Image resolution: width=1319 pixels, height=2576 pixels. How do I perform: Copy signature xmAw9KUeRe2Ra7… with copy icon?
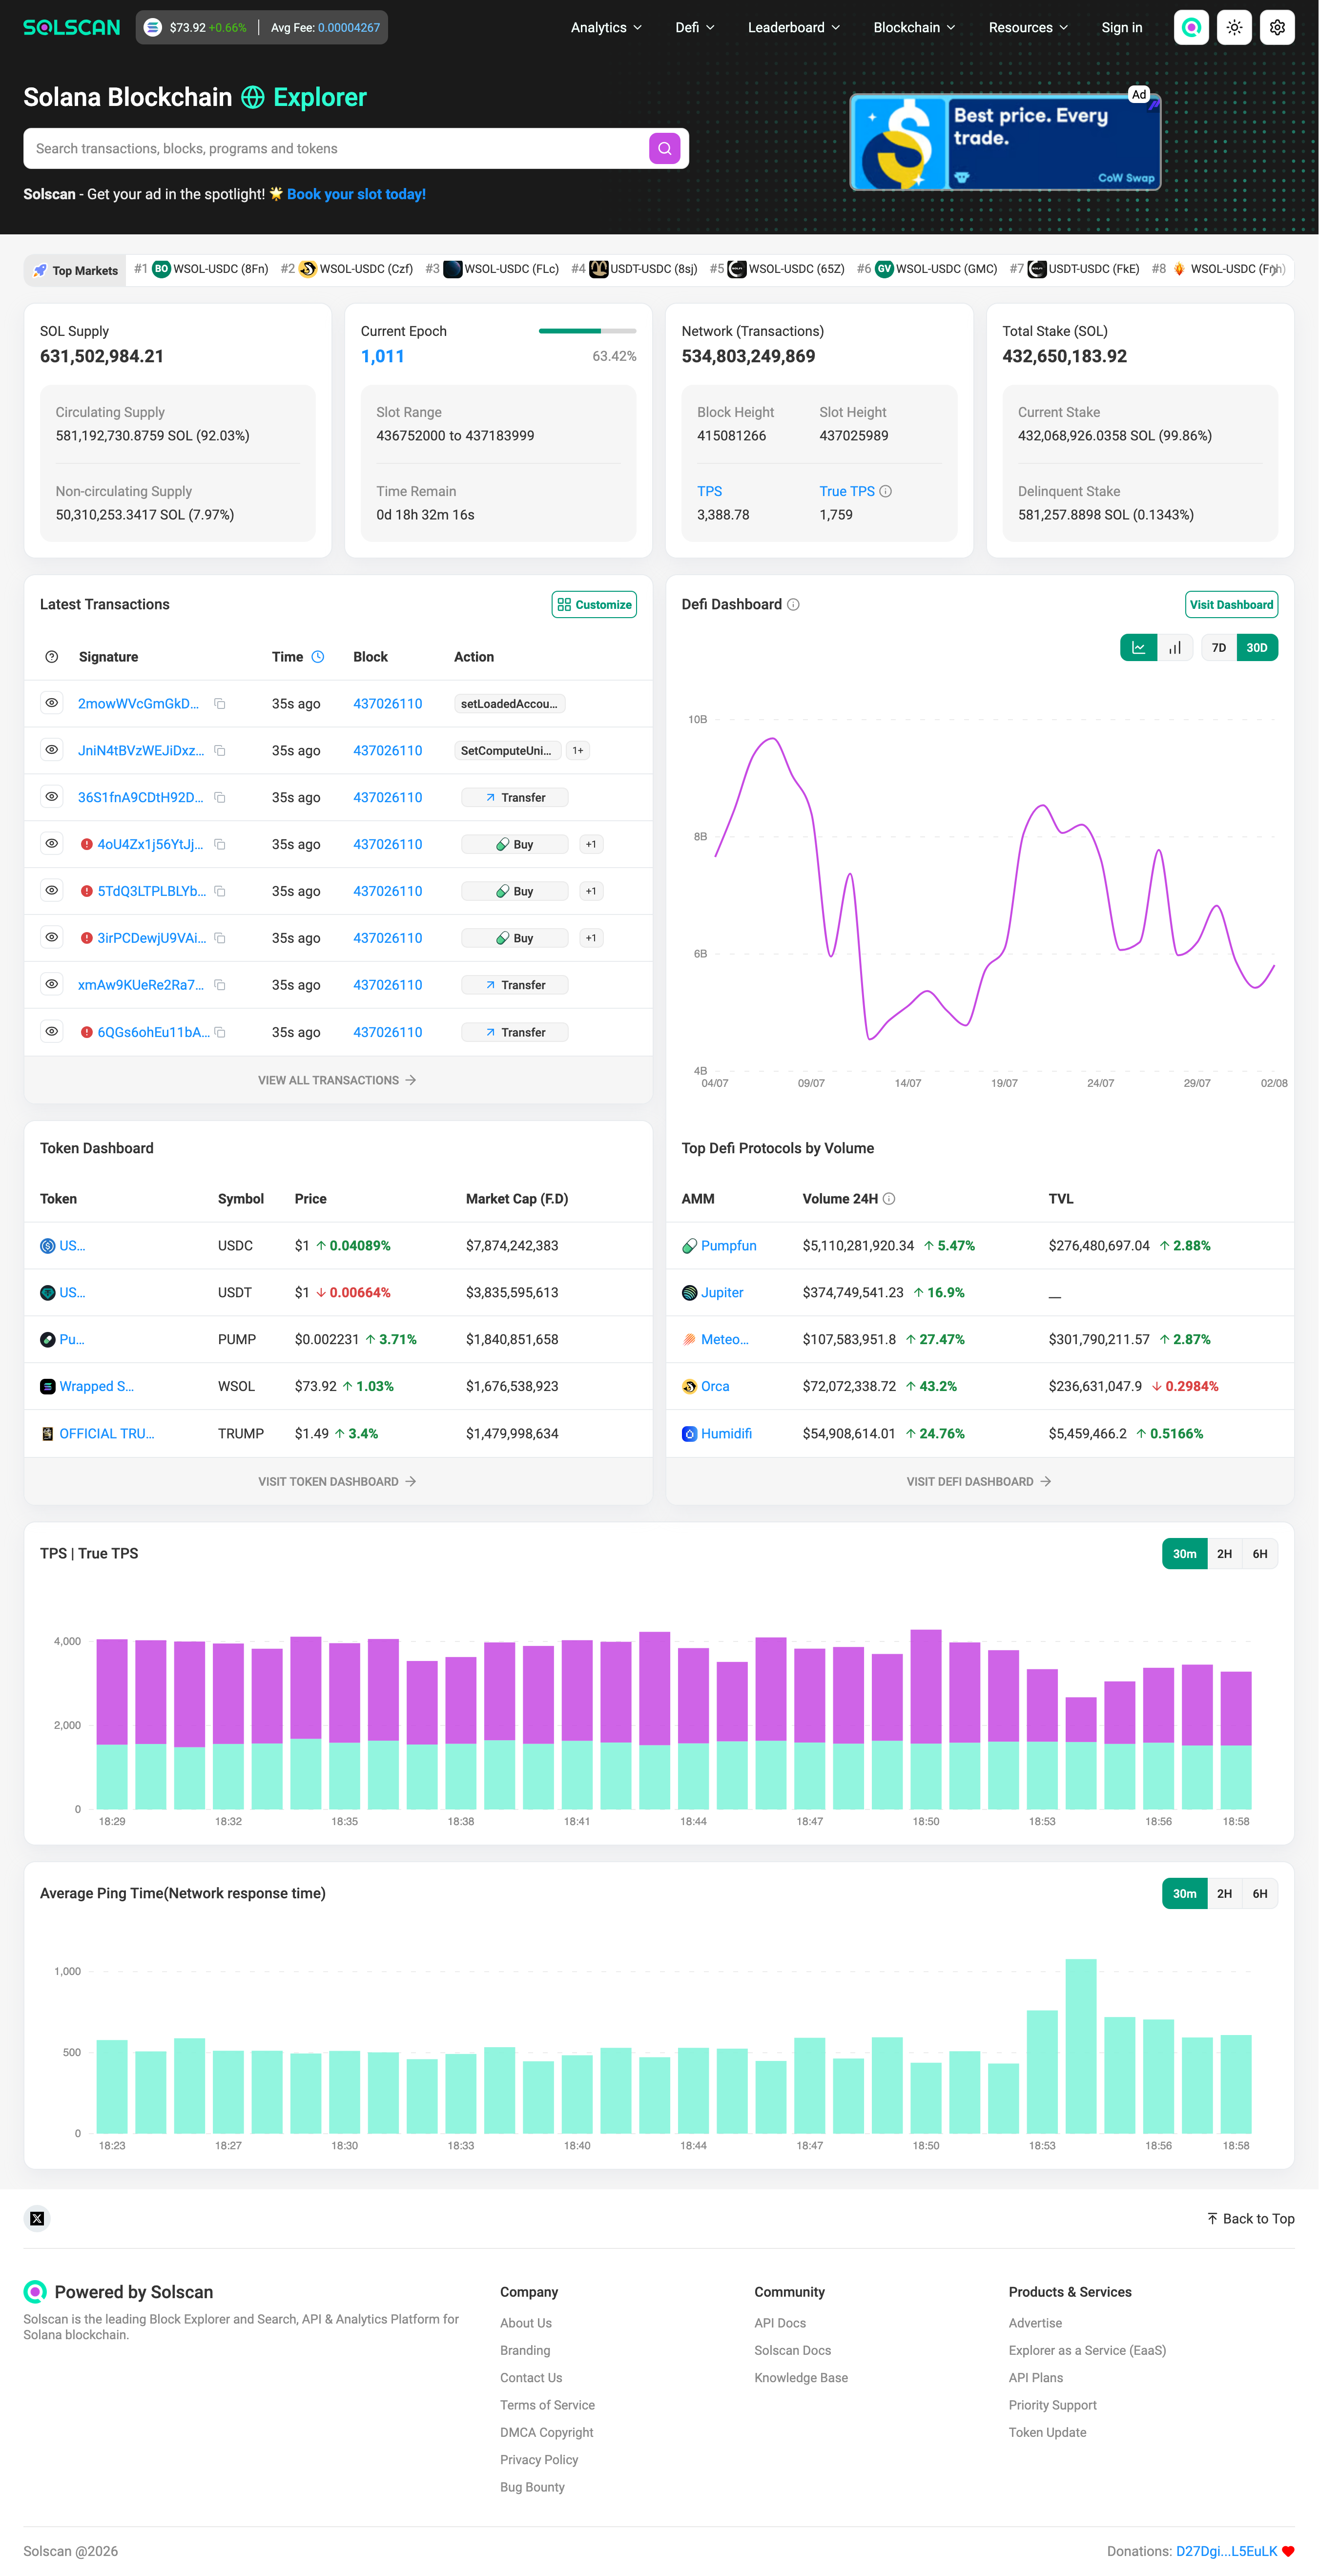[220, 985]
